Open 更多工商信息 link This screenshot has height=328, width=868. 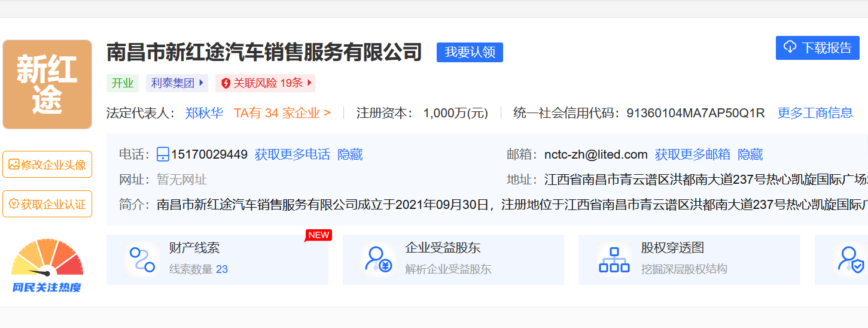pyautogui.click(x=815, y=113)
